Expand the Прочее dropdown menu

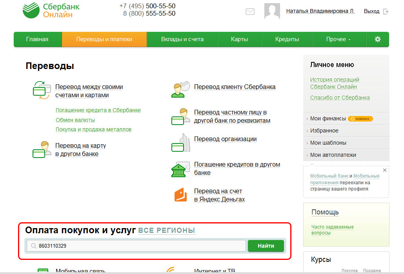[338, 39]
